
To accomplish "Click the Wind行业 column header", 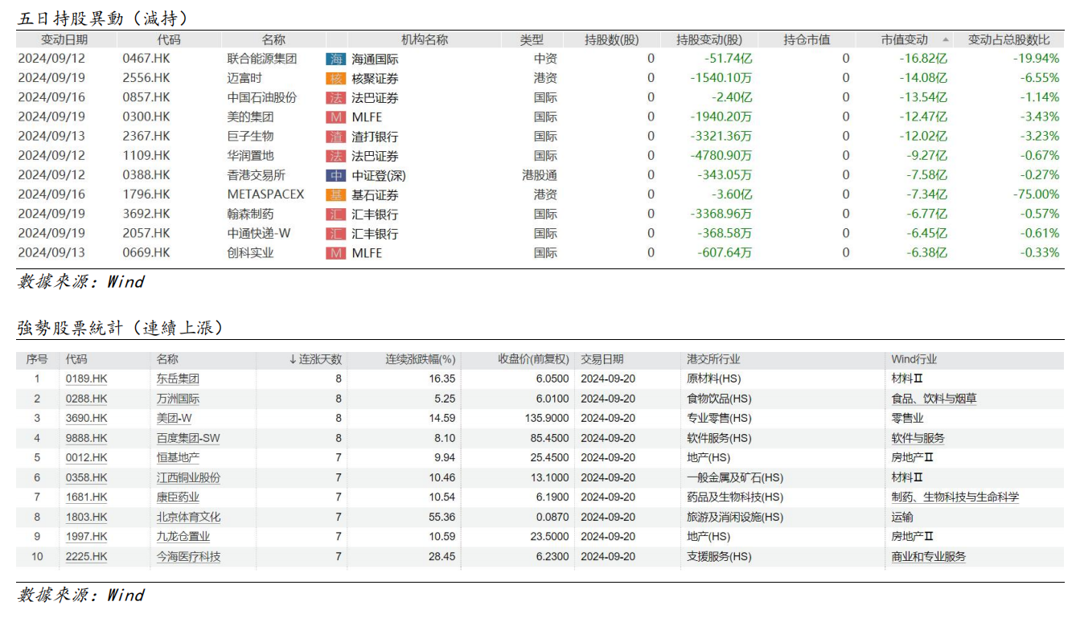I will [x=914, y=359].
